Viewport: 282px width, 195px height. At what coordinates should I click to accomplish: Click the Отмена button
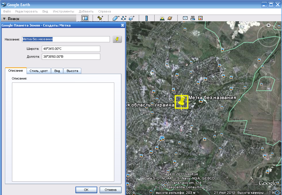[110, 190]
